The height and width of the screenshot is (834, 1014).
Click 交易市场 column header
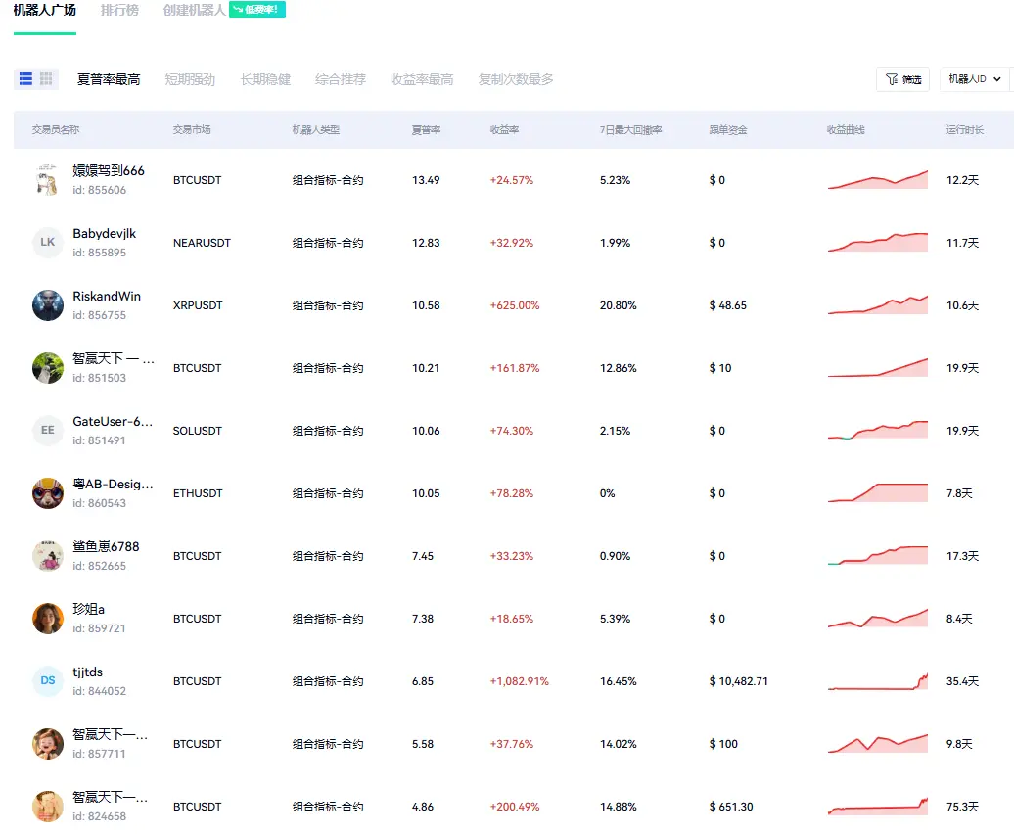click(192, 130)
